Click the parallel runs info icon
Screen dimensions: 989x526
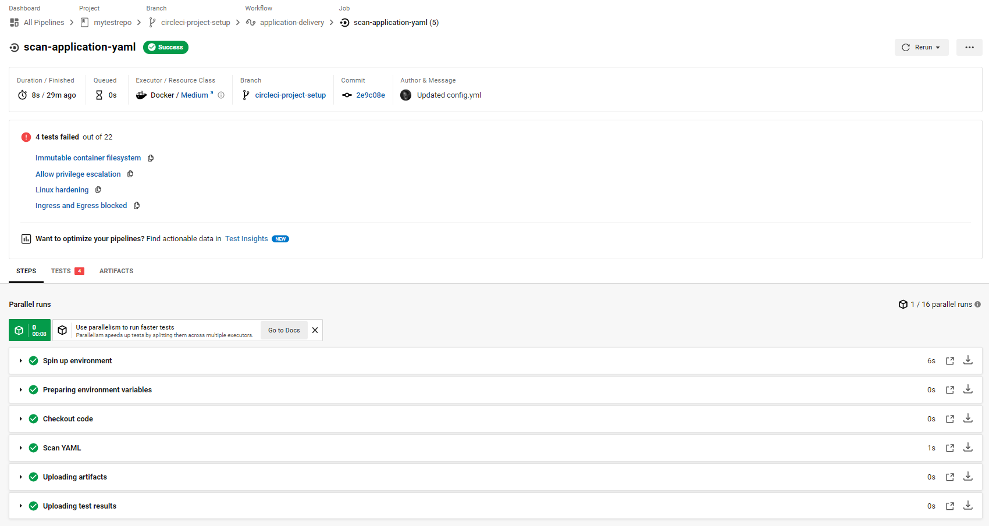(977, 305)
